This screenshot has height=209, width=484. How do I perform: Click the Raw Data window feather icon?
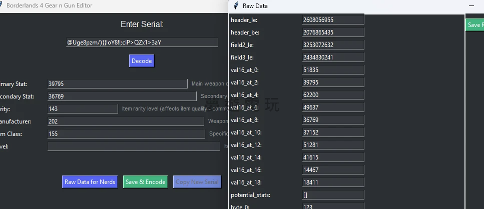click(x=236, y=5)
